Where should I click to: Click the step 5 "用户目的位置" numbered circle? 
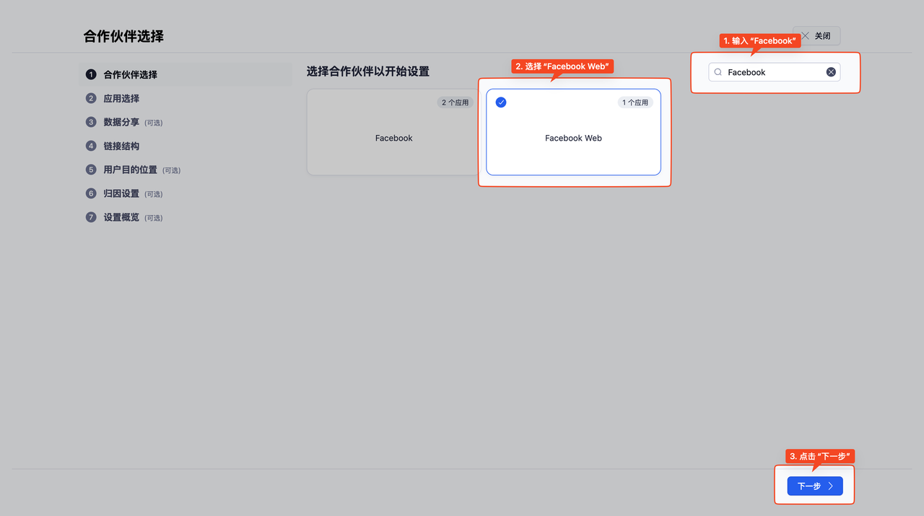point(90,170)
